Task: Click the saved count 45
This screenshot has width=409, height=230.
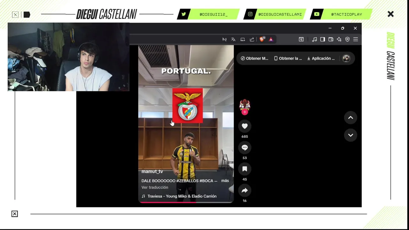Action: 245,179
